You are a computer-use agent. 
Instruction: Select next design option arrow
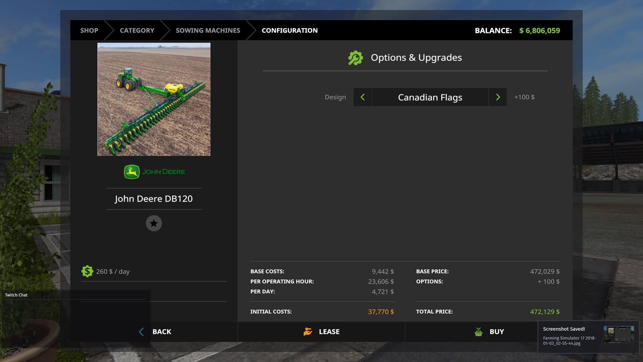tap(498, 97)
